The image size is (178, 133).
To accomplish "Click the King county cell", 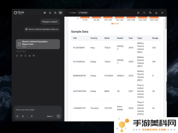I will click(92, 48).
